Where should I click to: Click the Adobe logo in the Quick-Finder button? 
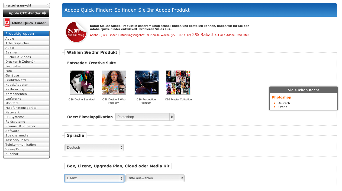[x=7, y=23]
